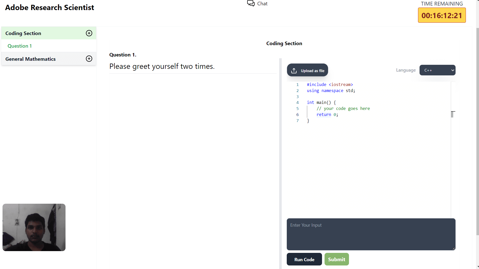479x269 pixels.
Task: Open the Coding Section header
Action: coord(23,33)
